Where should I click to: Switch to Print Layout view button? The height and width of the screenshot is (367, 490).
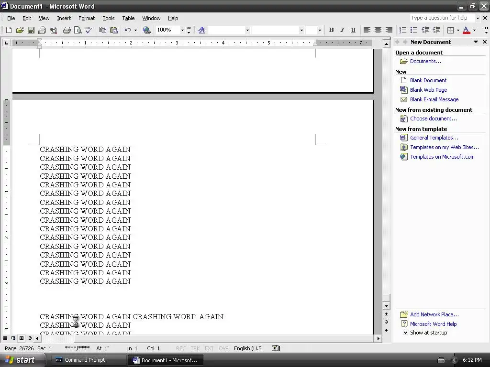[22, 338]
